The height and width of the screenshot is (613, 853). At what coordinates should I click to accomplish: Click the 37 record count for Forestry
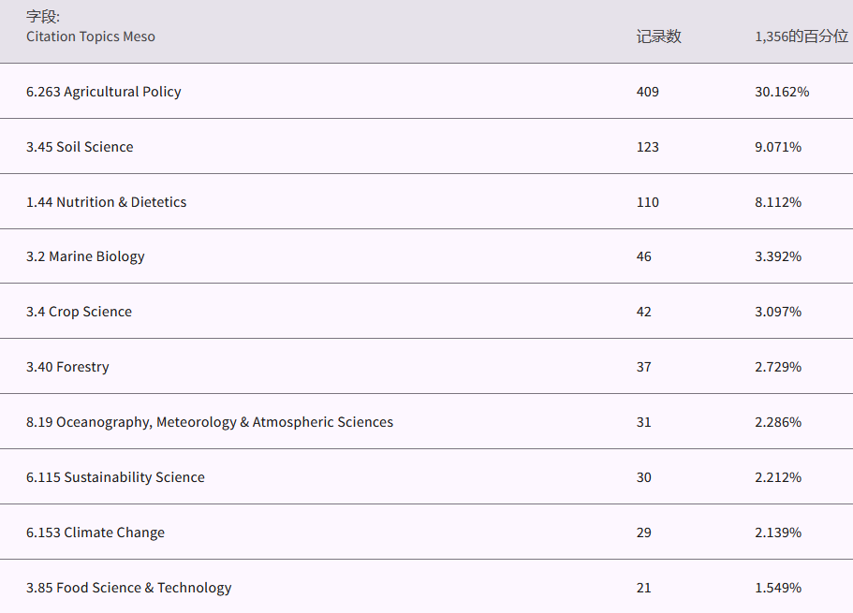click(644, 367)
